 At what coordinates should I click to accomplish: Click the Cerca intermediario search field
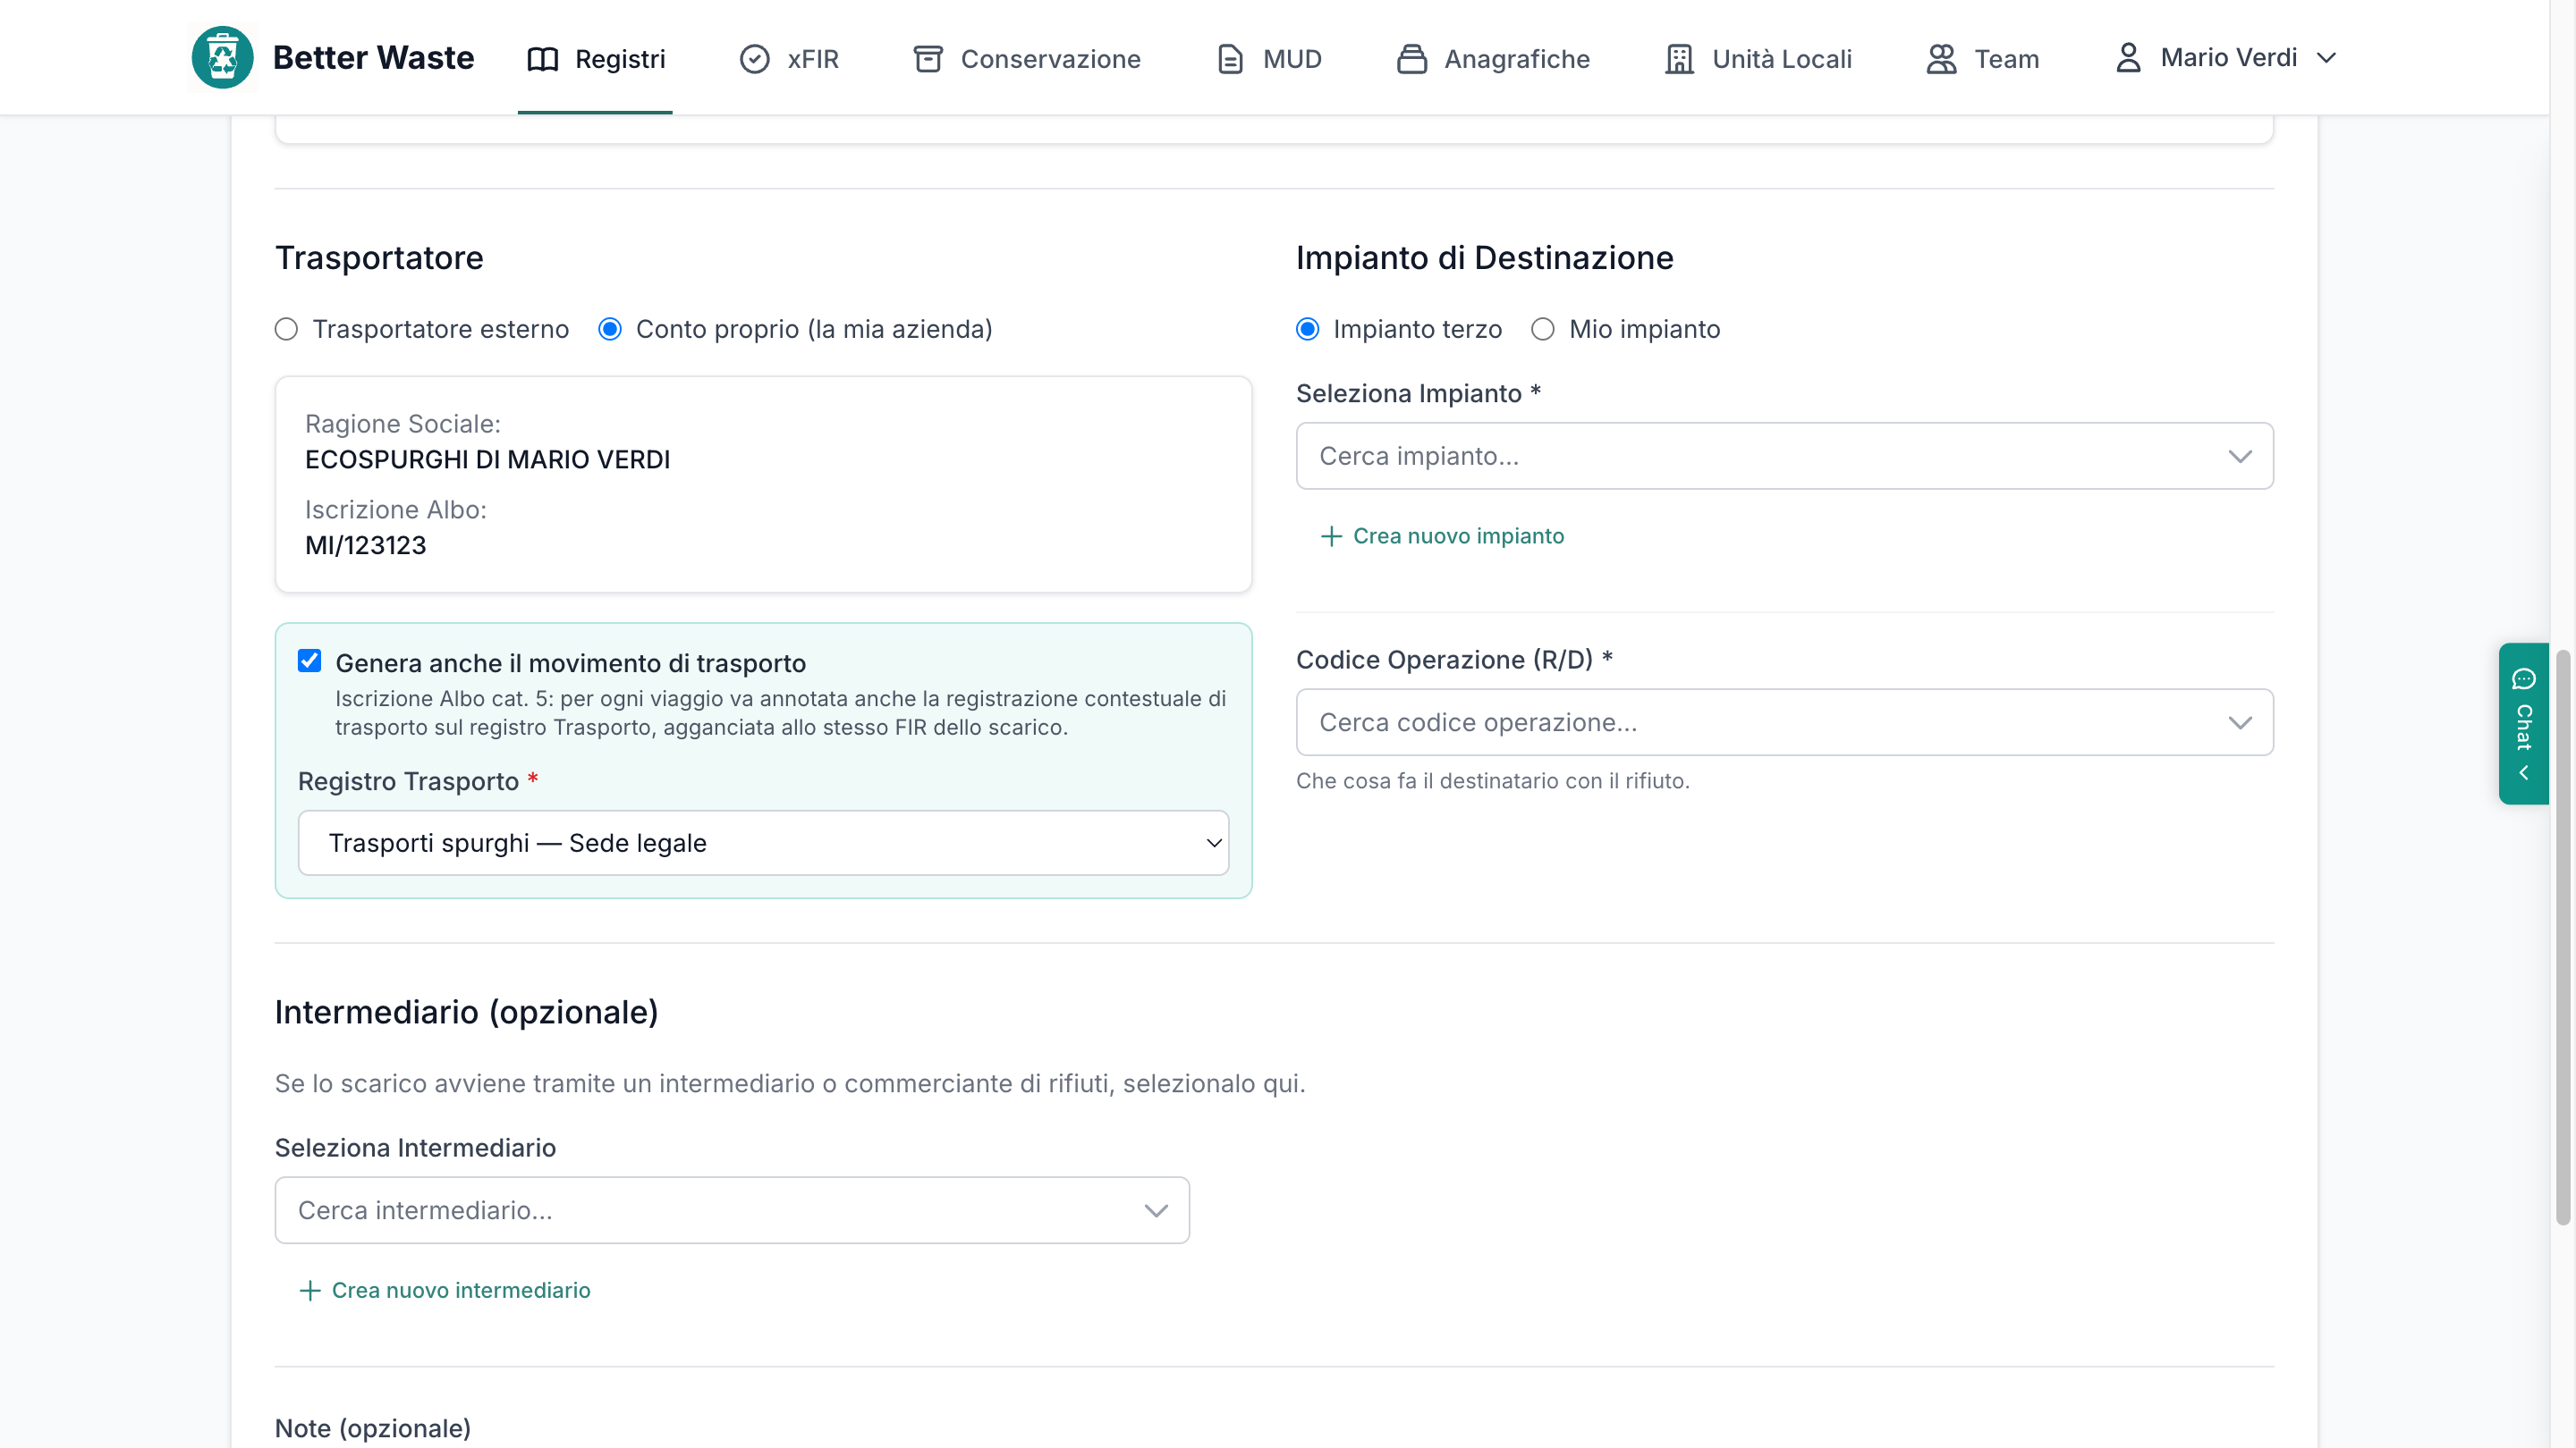pyautogui.click(x=732, y=1210)
